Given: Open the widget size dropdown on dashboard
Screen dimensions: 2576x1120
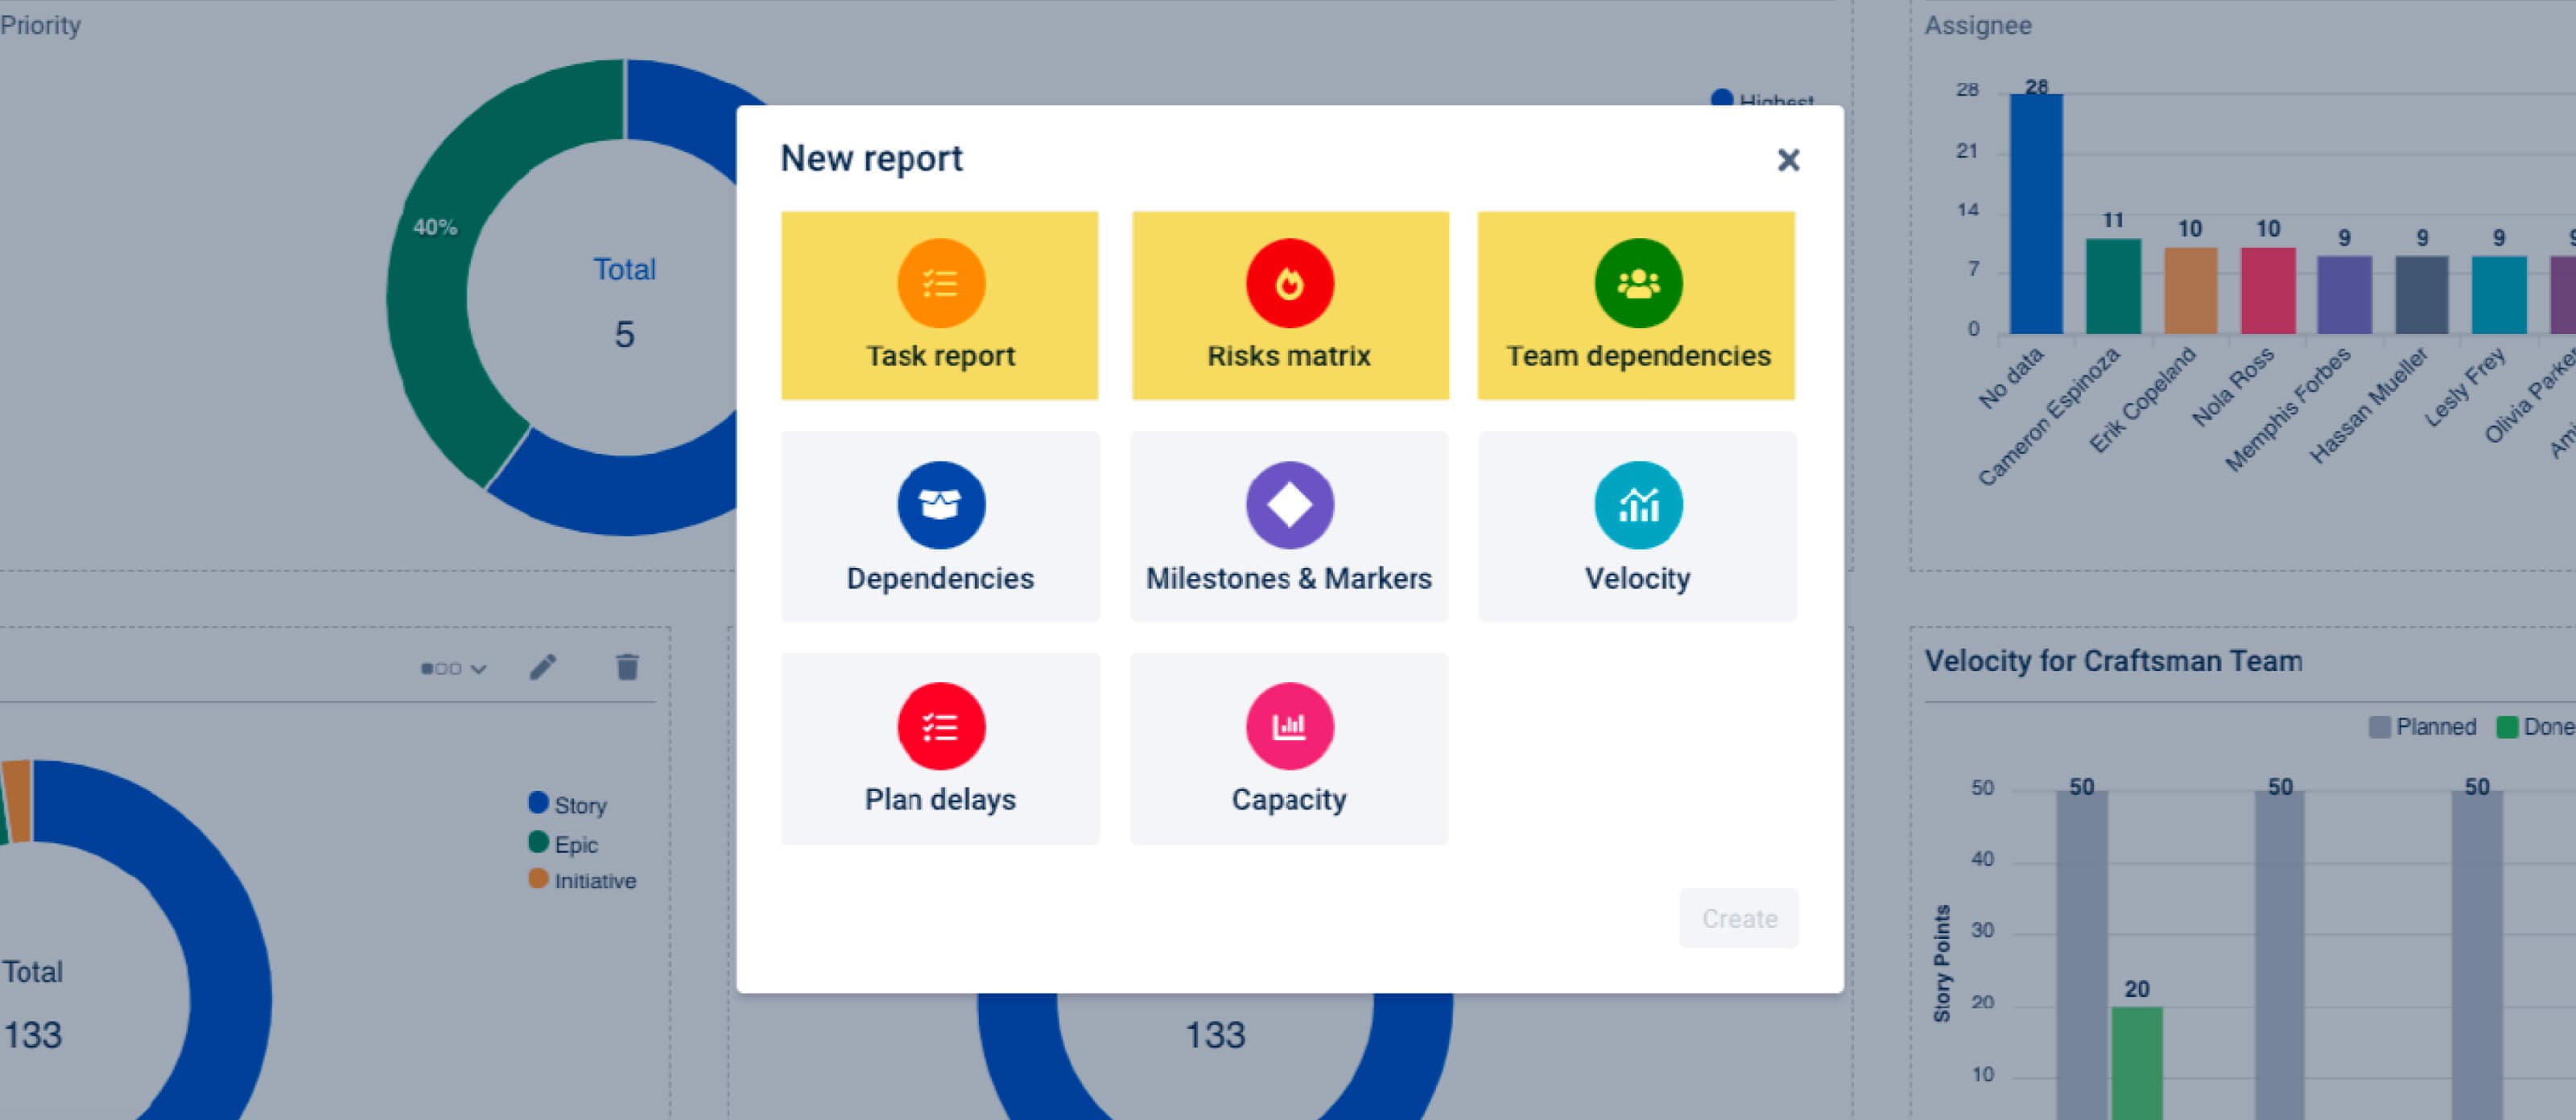Looking at the screenshot, I should point(453,669).
